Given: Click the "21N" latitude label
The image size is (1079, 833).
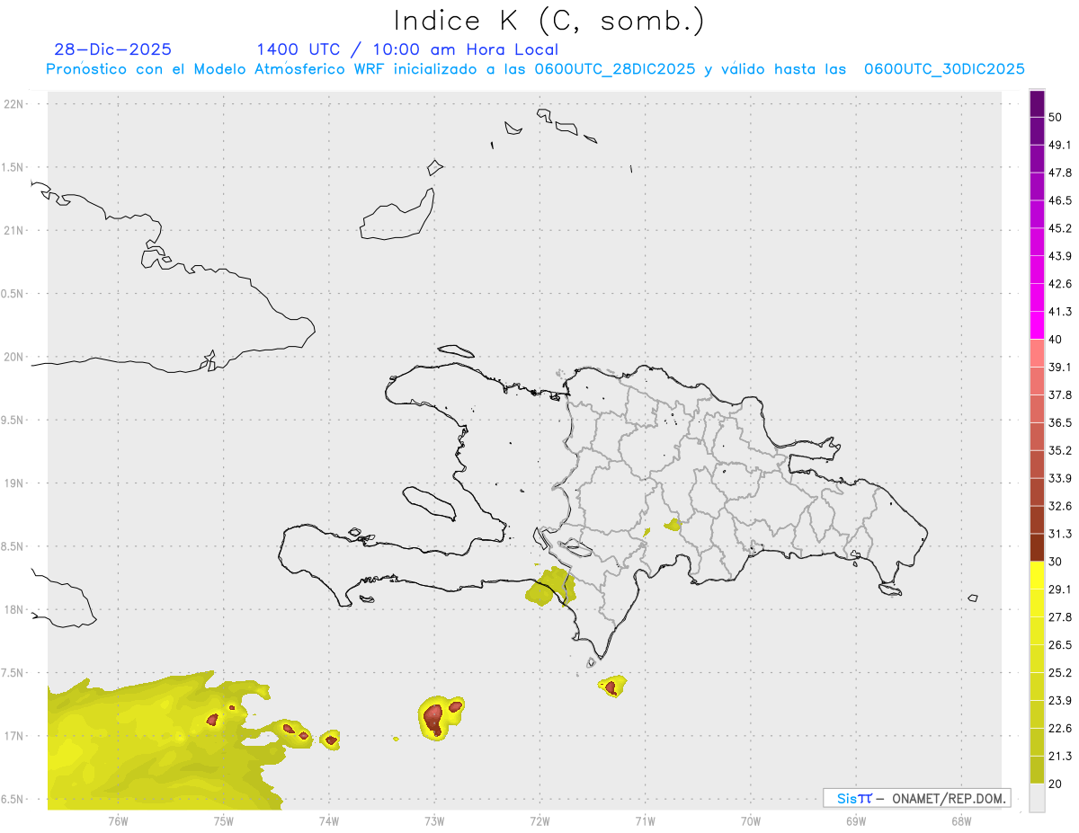Looking at the screenshot, I should (13, 230).
